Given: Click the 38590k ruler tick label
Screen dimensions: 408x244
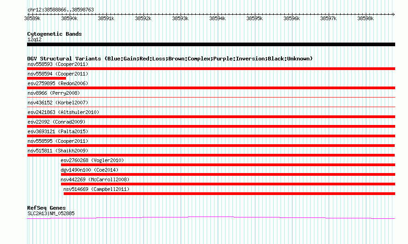Looking at the screenshot, I should pyautogui.click(x=69, y=18).
